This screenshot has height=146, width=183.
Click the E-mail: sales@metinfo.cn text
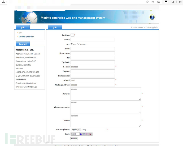pyautogui.click(x=26, y=83)
